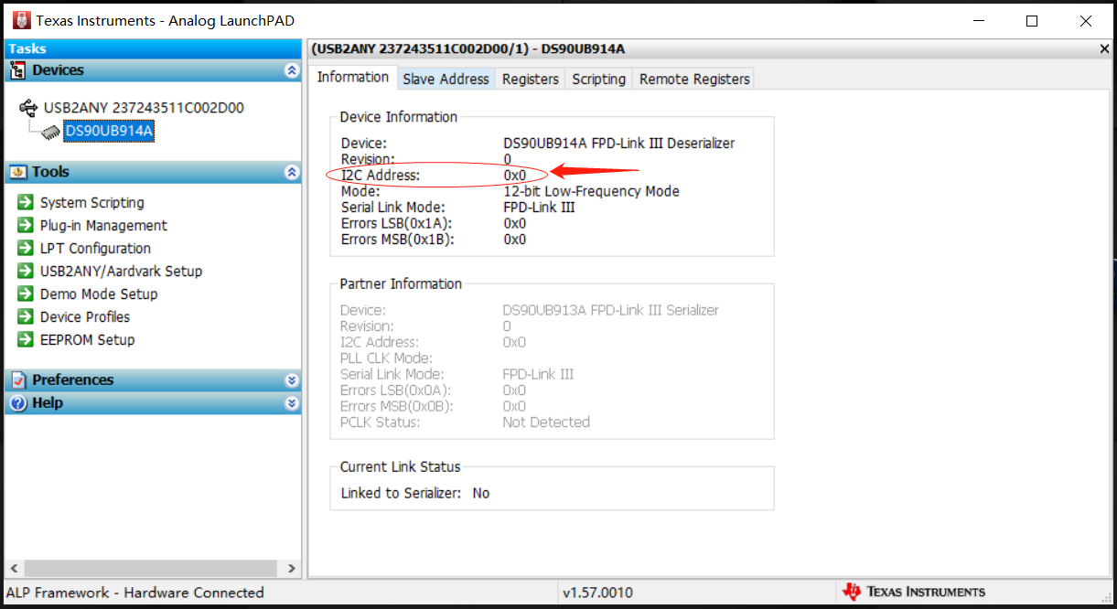
Task: Click the Plug-in Management green arrow icon
Action: 26,225
